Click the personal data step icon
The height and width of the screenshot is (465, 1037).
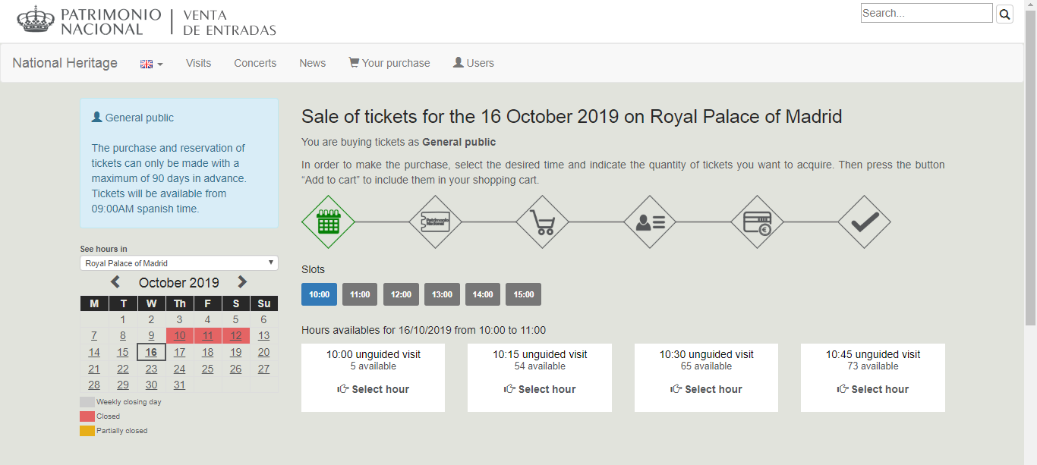coord(650,222)
